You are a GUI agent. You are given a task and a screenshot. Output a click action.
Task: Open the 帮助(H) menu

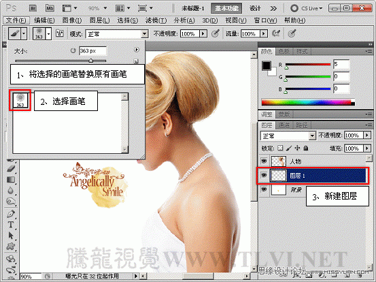tap(294, 20)
